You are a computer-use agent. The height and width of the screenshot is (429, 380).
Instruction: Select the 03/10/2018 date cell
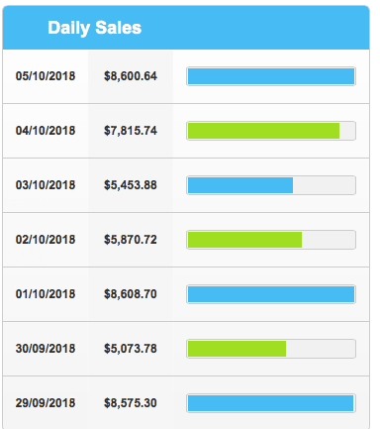[x=46, y=185]
